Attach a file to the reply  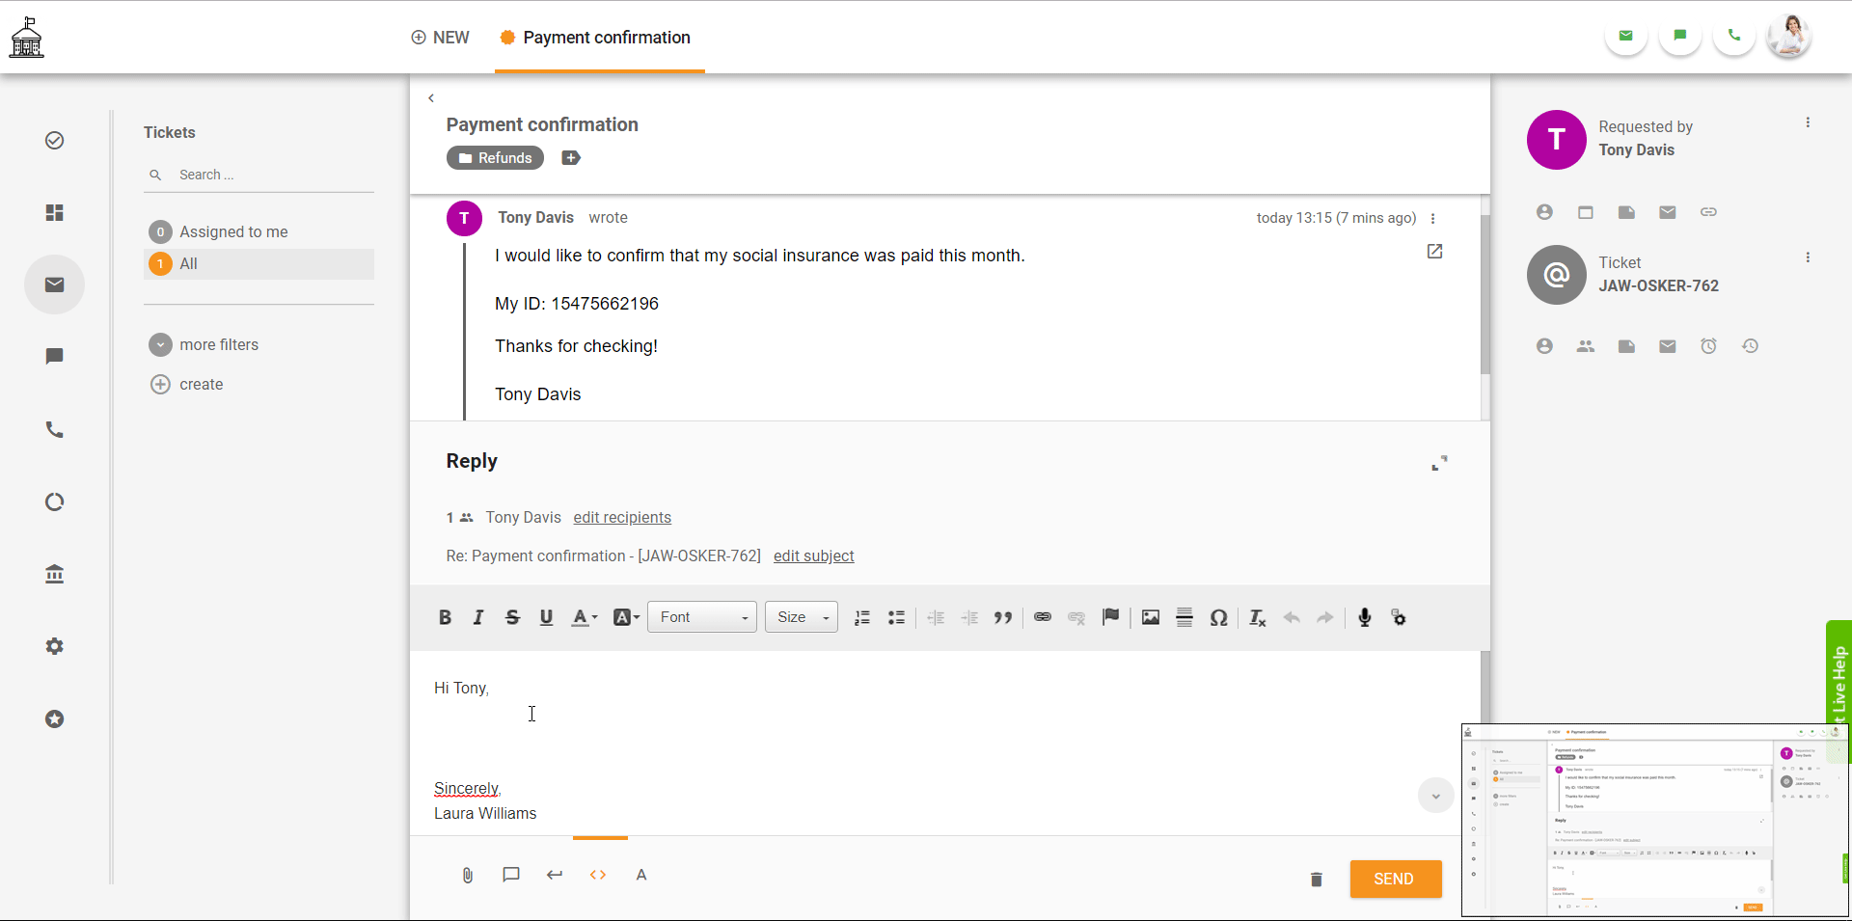click(467, 876)
